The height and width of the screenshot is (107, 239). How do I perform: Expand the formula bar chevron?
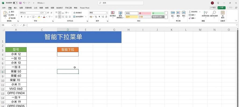237,25
